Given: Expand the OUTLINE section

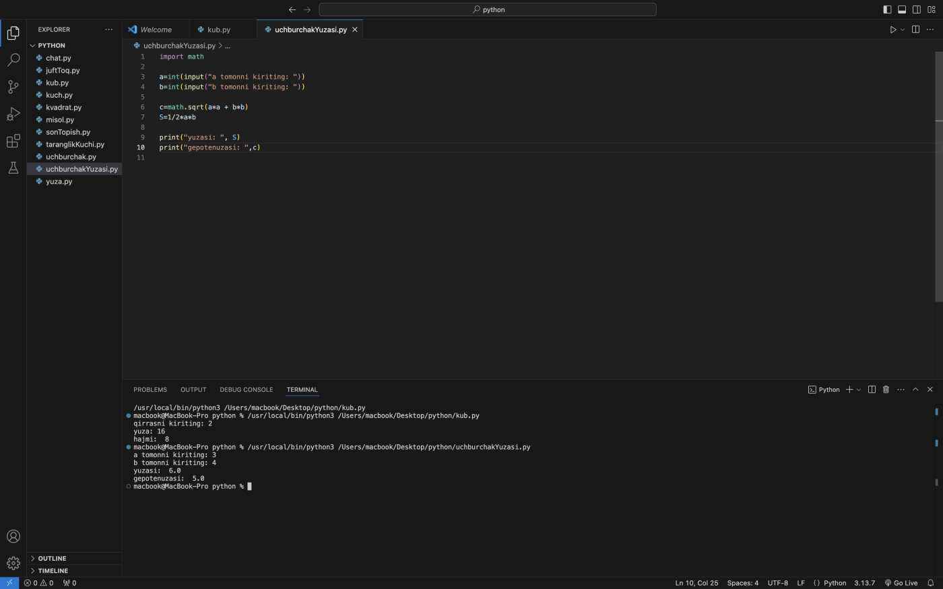Looking at the screenshot, I should (52, 559).
